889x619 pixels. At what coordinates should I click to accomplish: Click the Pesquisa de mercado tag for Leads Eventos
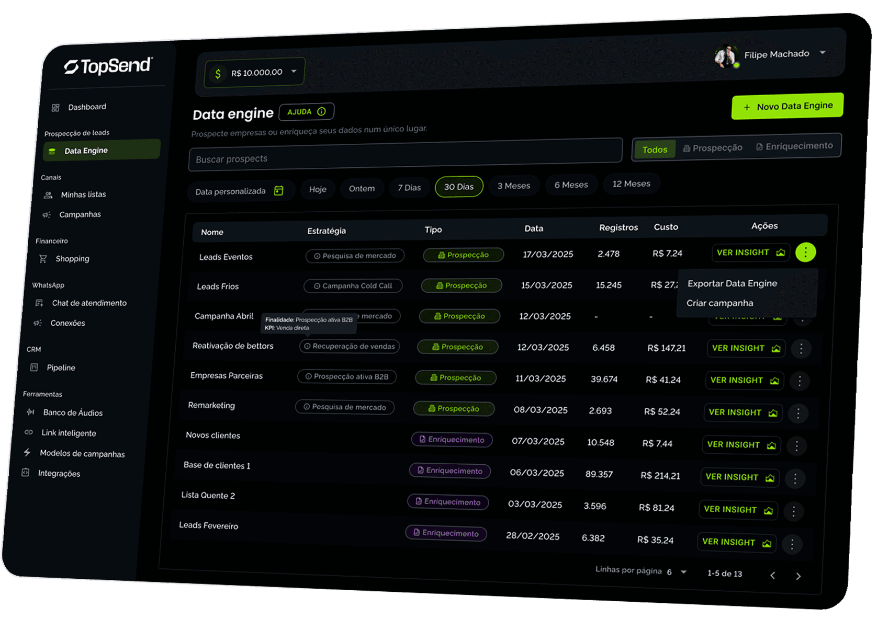coord(355,256)
